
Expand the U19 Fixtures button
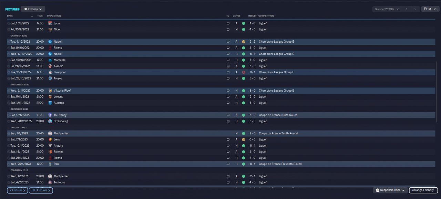coord(41,190)
